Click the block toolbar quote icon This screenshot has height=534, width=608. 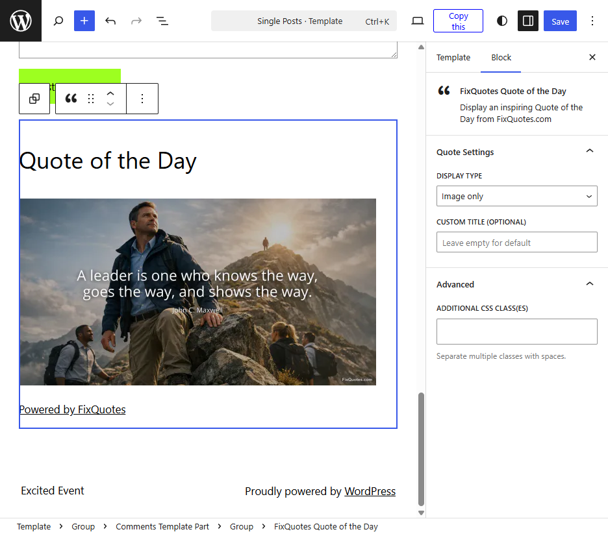coord(71,99)
